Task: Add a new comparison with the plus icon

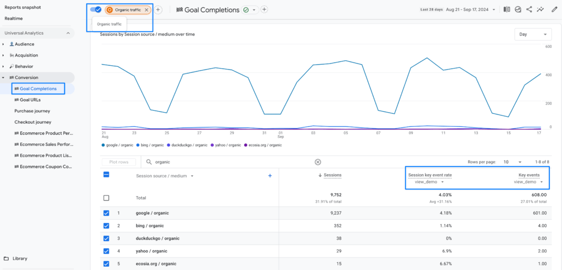Action: point(158,10)
